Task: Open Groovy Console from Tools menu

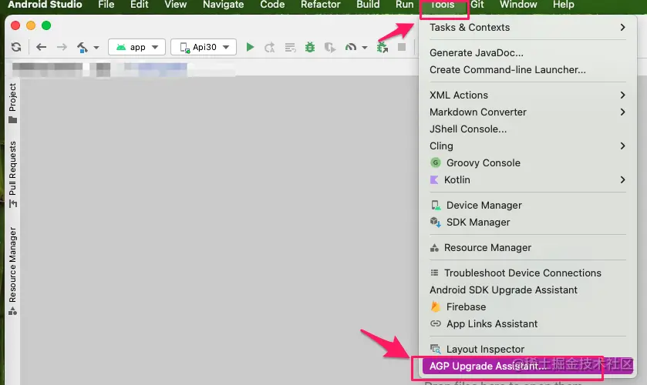Action: pyautogui.click(x=527, y=162)
